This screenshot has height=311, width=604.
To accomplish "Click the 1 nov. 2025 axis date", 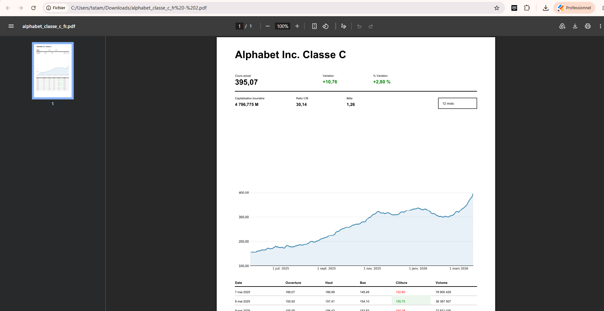I will pyautogui.click(x=372, y=268).
